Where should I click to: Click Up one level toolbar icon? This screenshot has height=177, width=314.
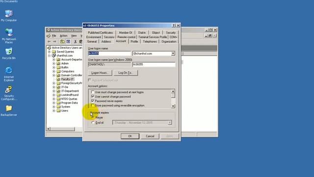62,41
